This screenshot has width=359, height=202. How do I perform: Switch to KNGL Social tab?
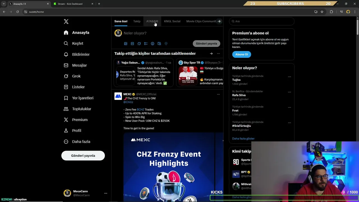tap(172, 21)
